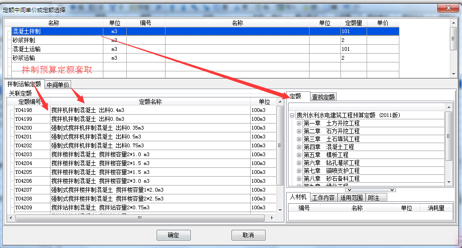Expand the 第四章 混凝土工程 chapter node
This screenshot has width=462, height=248.
click(x=299, y=147)
